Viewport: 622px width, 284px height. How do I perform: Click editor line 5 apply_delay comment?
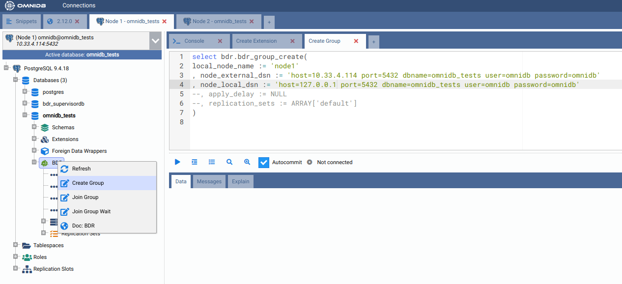click(239, 94)
